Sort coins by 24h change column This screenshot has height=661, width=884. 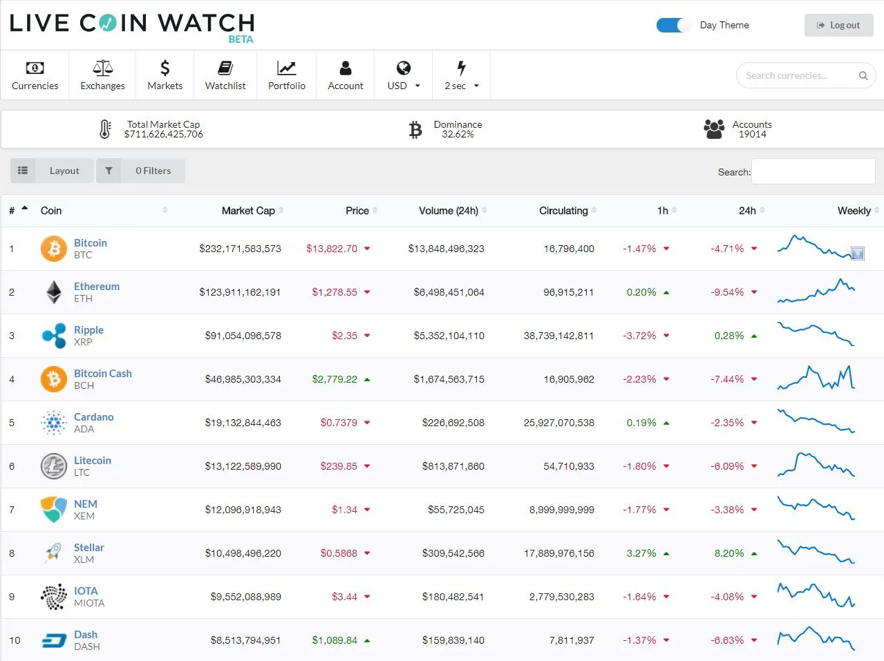point(747,211)
